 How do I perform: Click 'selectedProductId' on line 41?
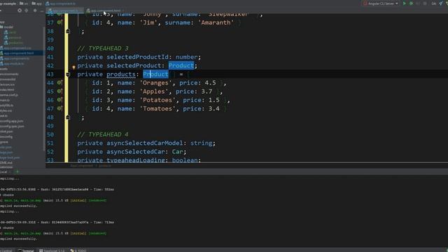138,57
